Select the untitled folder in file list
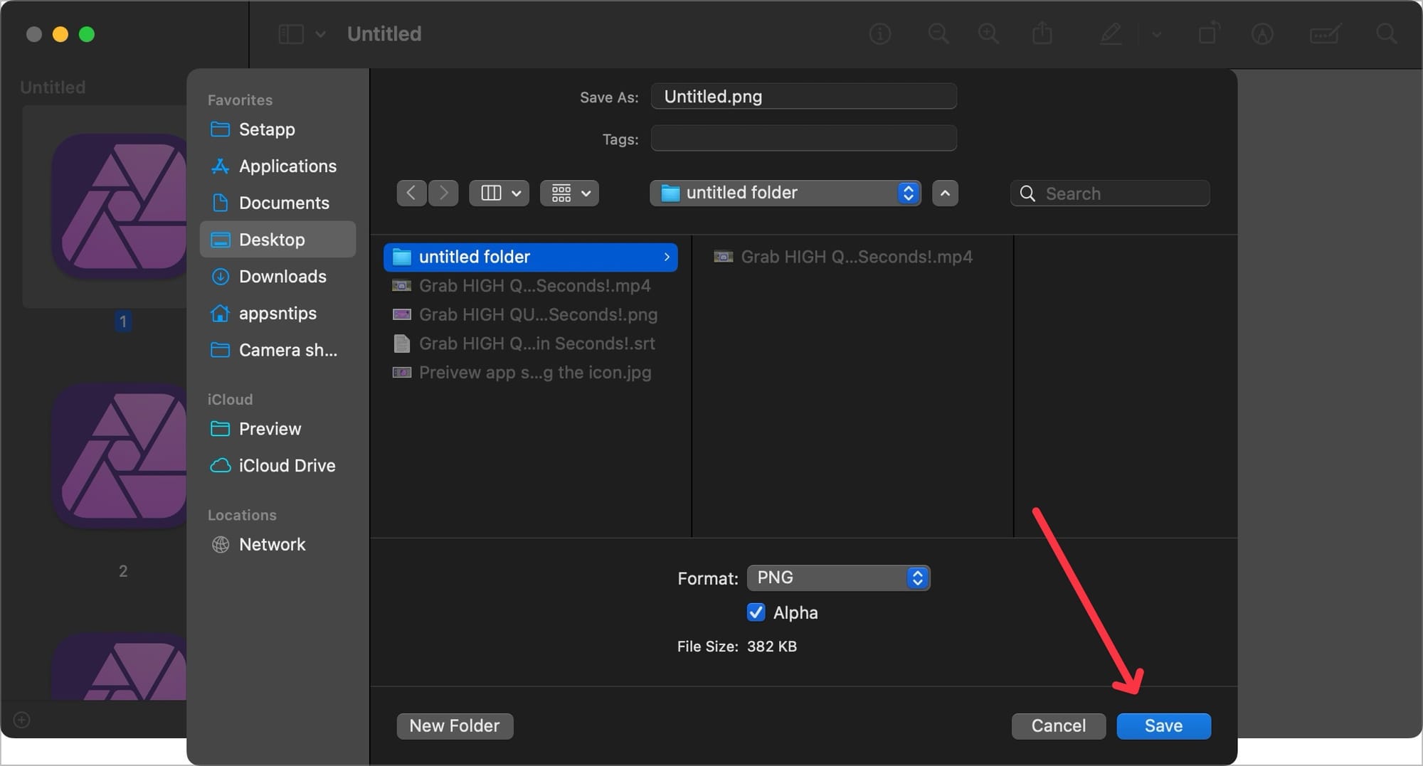Screen dimensions: 1423x766 pos(530,257)
